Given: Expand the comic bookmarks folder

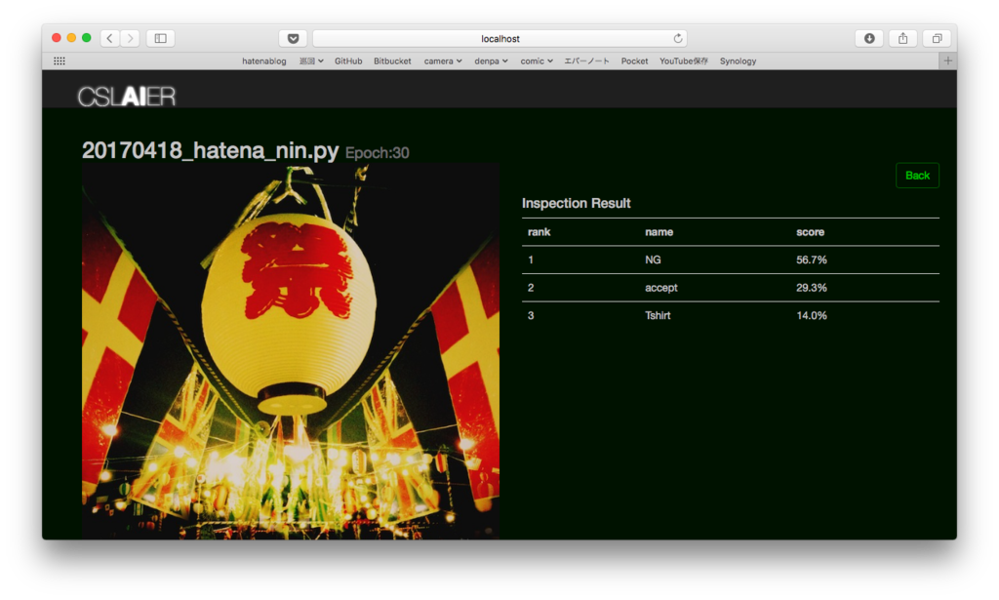Looking at the screenshot, I should tap(537, 61).
